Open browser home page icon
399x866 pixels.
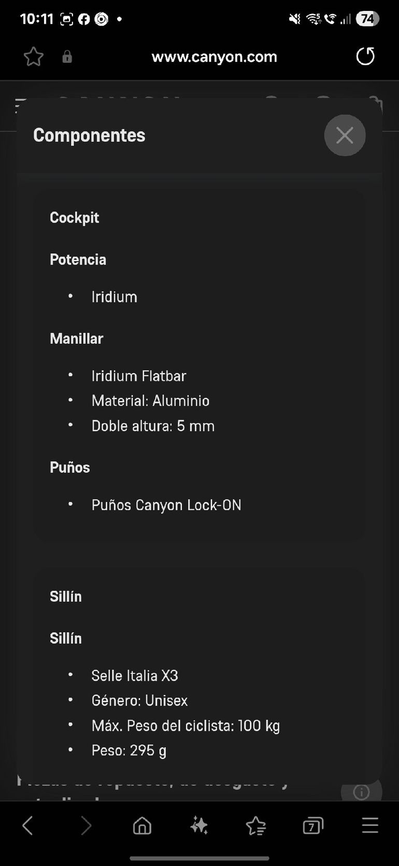(x=142, y=825)
